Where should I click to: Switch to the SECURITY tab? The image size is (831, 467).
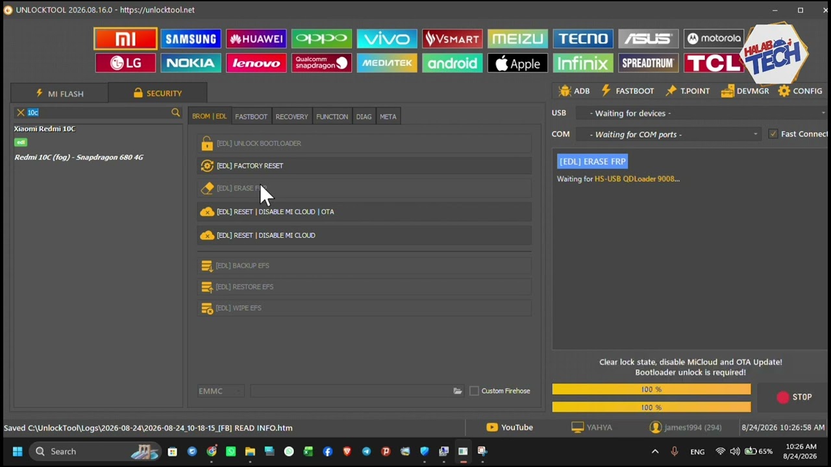pyautogui.click(x=158, y=93)
